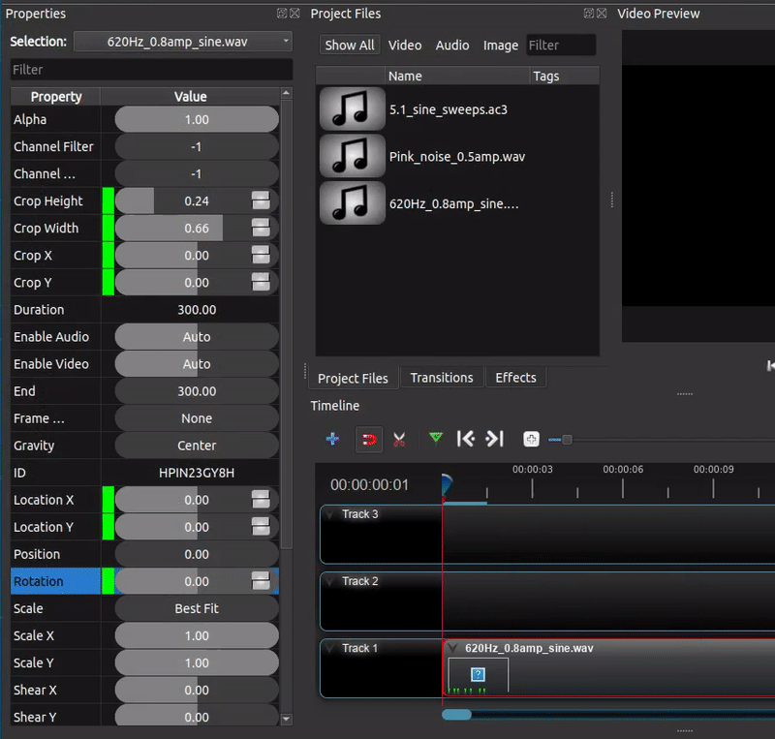Open the Selection dropdown for 620Hz_0.8amp_sine.wav
The width and height of the screenshot is (775, 739).
(183, 42)
